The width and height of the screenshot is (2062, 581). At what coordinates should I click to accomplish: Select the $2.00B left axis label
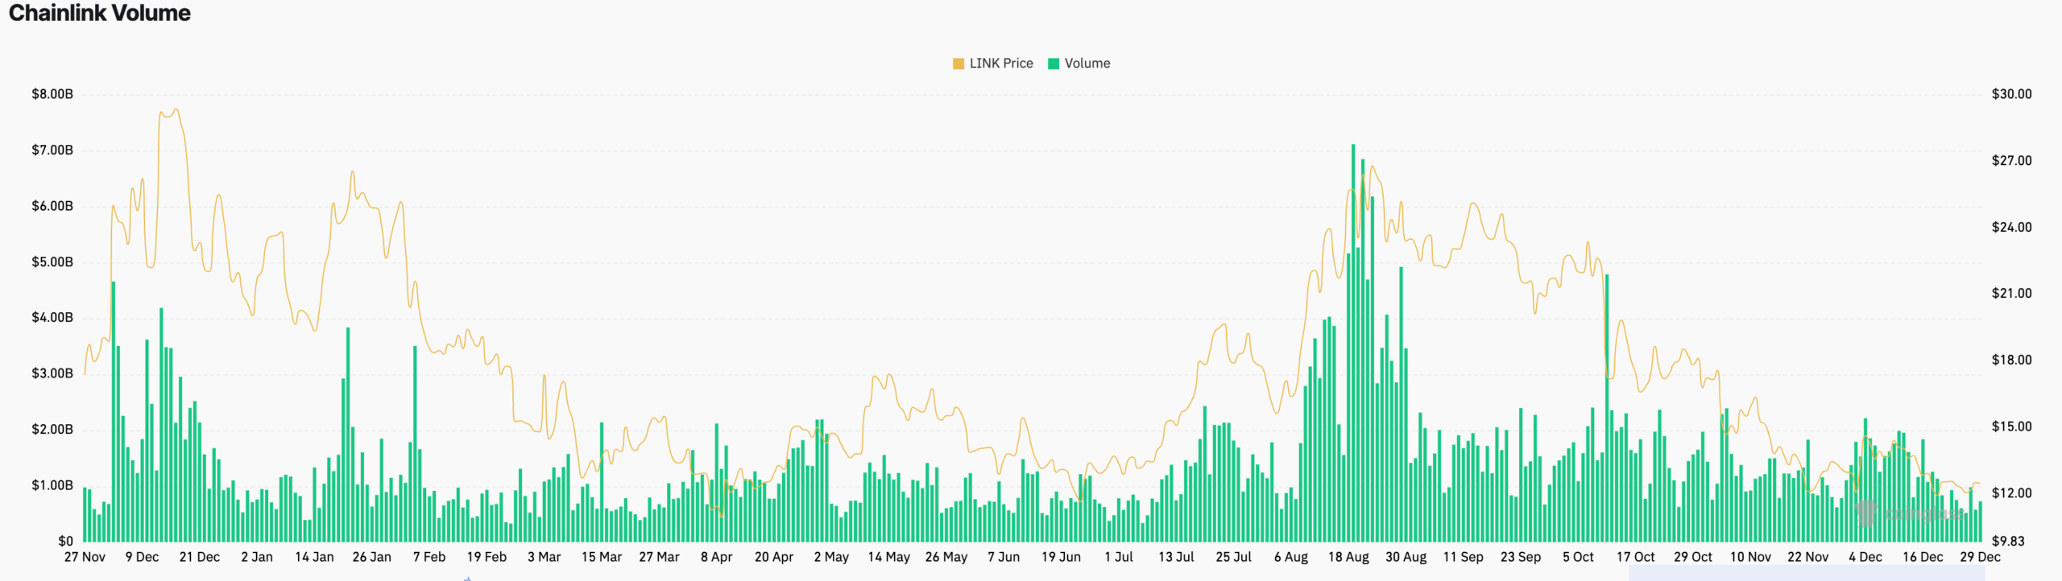pos(52,430)
